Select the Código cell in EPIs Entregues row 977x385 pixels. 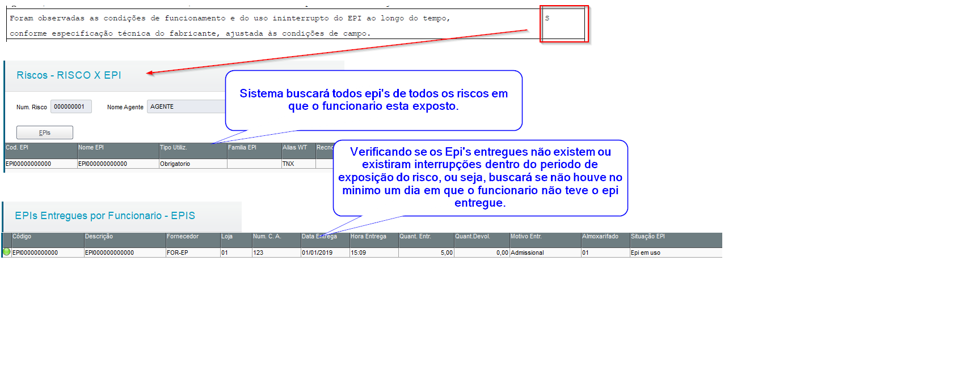pyautogui.click(x=48, y=253)
